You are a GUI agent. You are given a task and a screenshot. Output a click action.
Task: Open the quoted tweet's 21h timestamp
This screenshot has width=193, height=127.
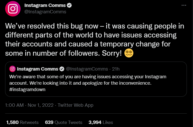tap(116, 69)
